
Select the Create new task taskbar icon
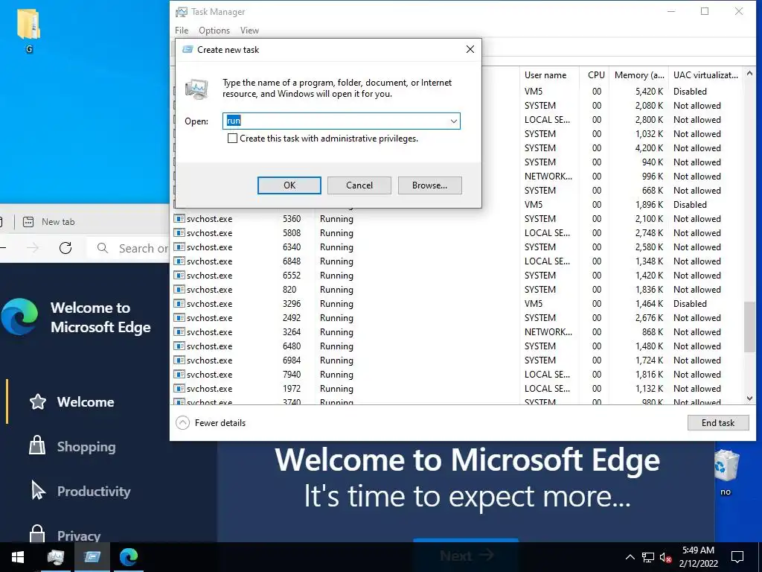(x=92, y=557)
